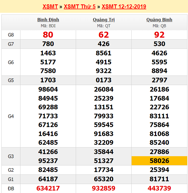Screen dimensions: 188x193
Task: Click the G4 number 75864
Action: pyautogui.click(x=159, y=125)
